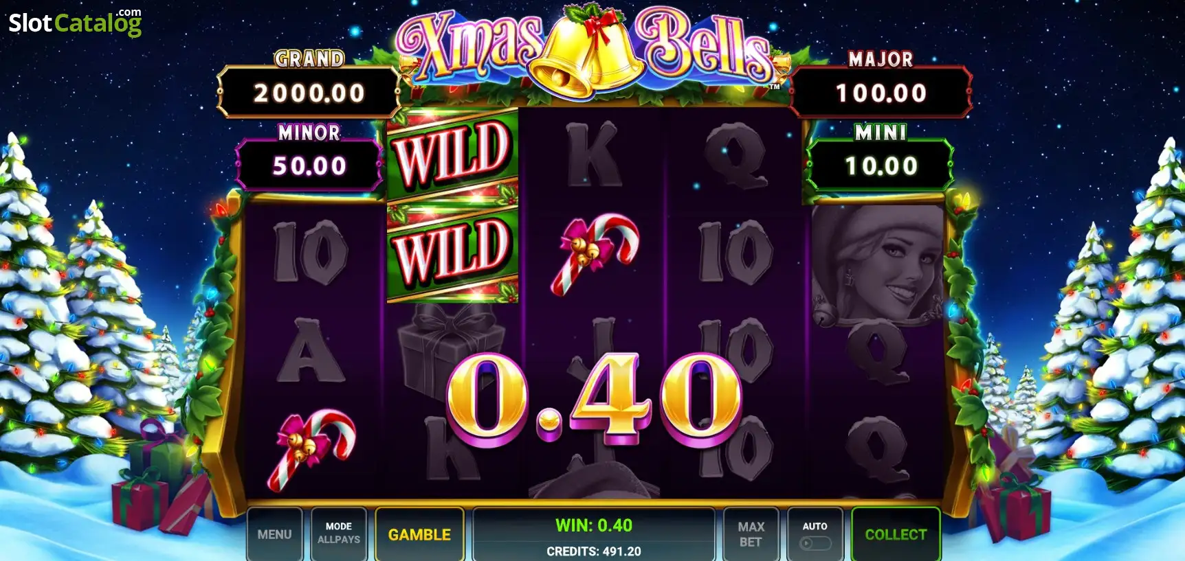The image size is (1185, 561).
Task: Click the candy cane on middle reel
Action: click(595, 253)
